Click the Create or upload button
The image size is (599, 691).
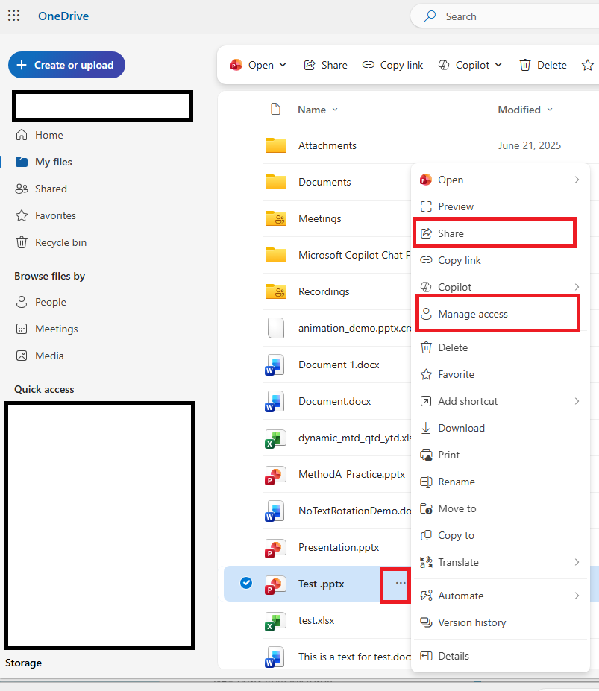(x=66, y=65)
